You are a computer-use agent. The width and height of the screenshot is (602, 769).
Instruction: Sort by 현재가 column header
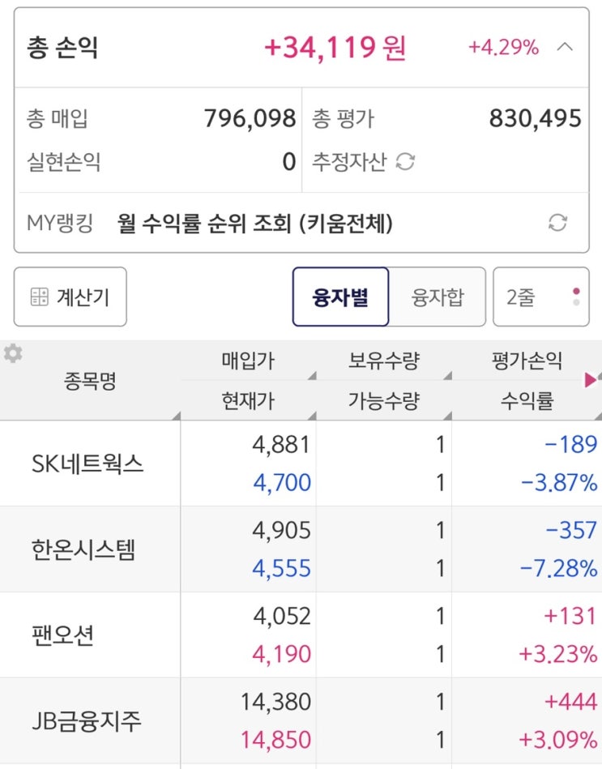tap(248, 400)
